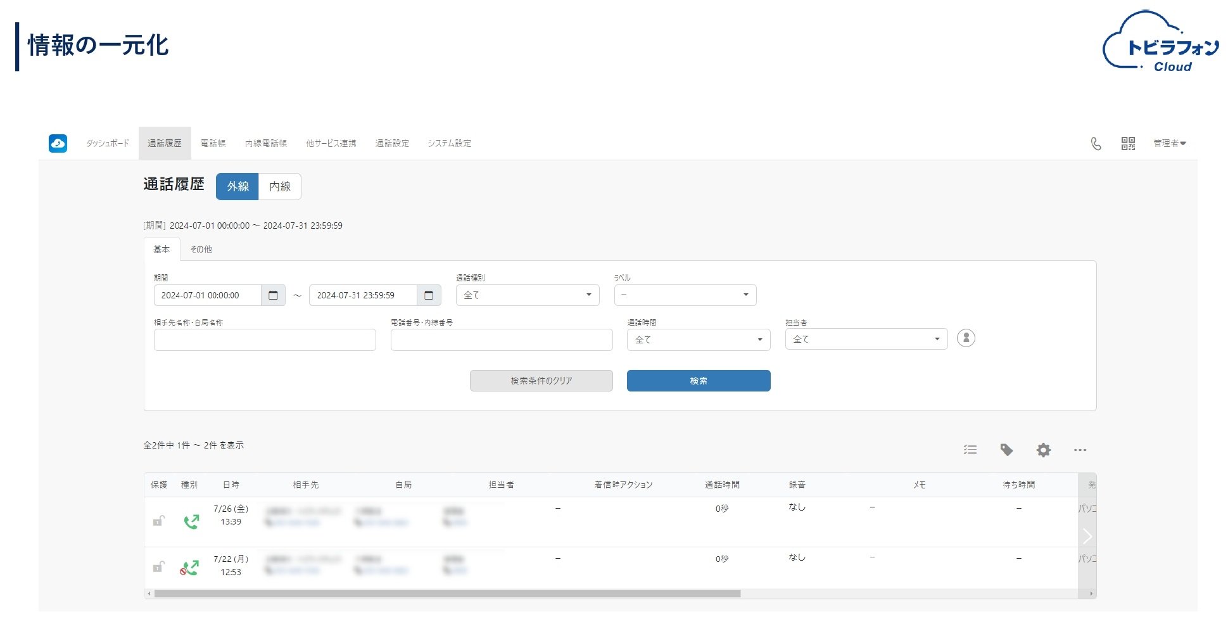Click scrollbar right arrow under table

[1091, 594]
